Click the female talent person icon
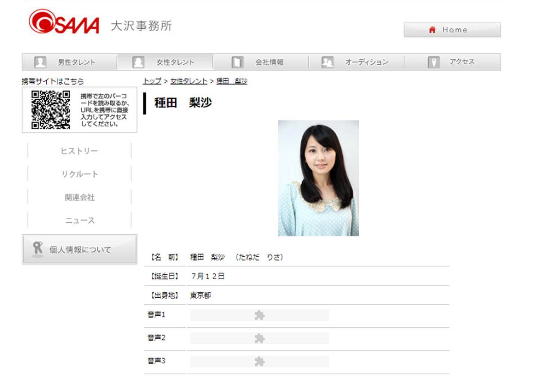This screenshot has height=380, width=539. tap(138, 62)
